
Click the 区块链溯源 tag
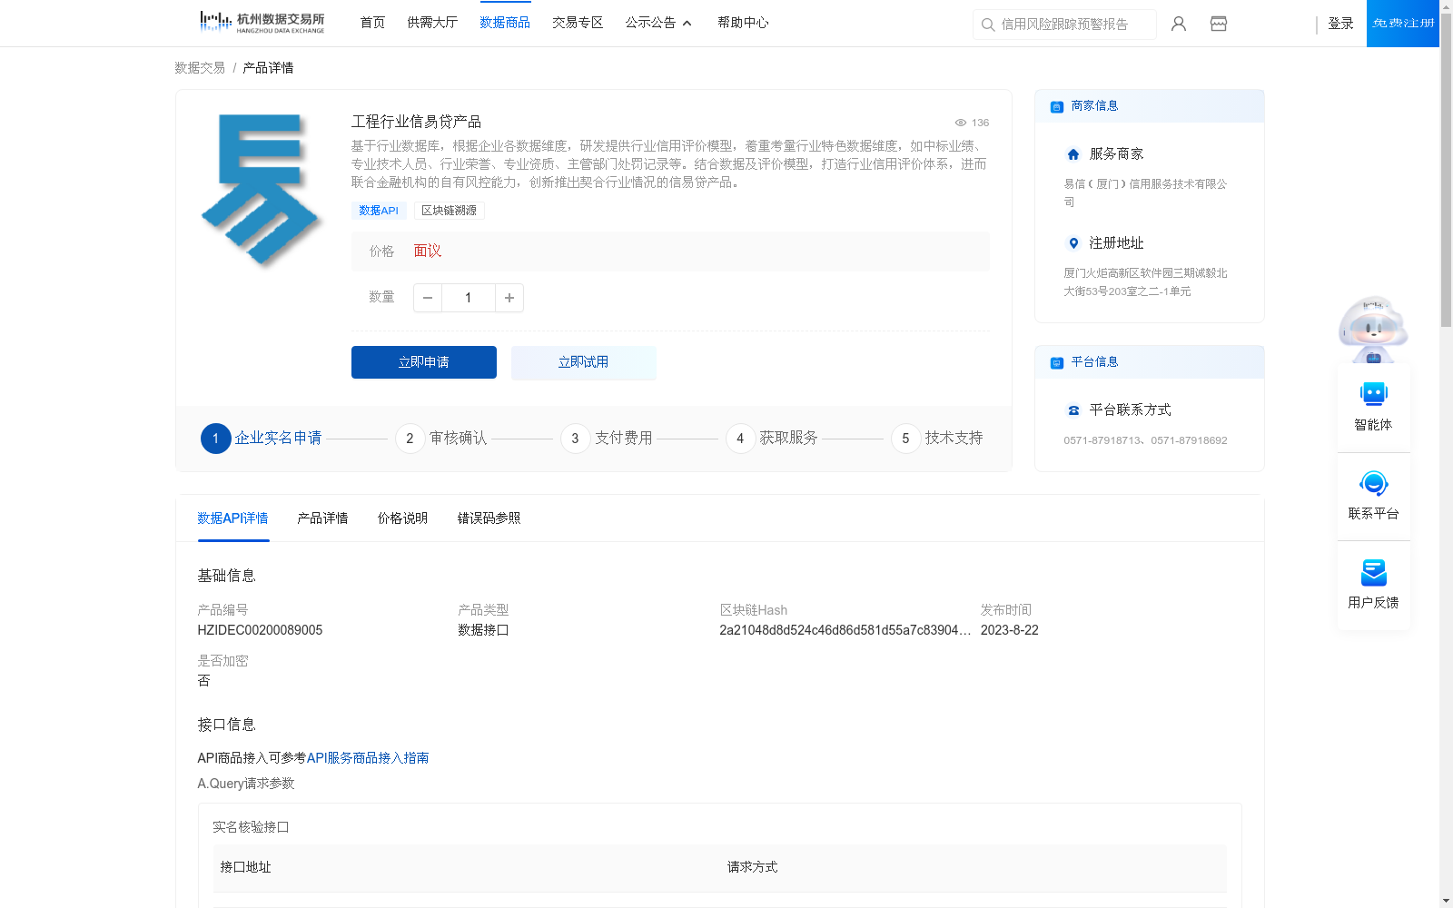[x=449, y=211]
